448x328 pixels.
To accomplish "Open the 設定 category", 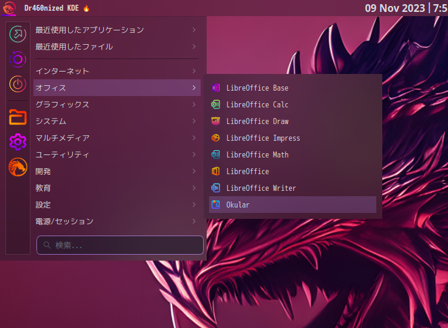I will pos(117,205).
